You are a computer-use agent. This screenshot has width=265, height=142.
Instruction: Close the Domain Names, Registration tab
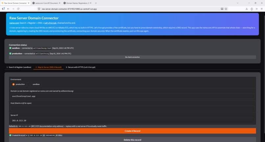pyautogui.click(x=91, y=3)
